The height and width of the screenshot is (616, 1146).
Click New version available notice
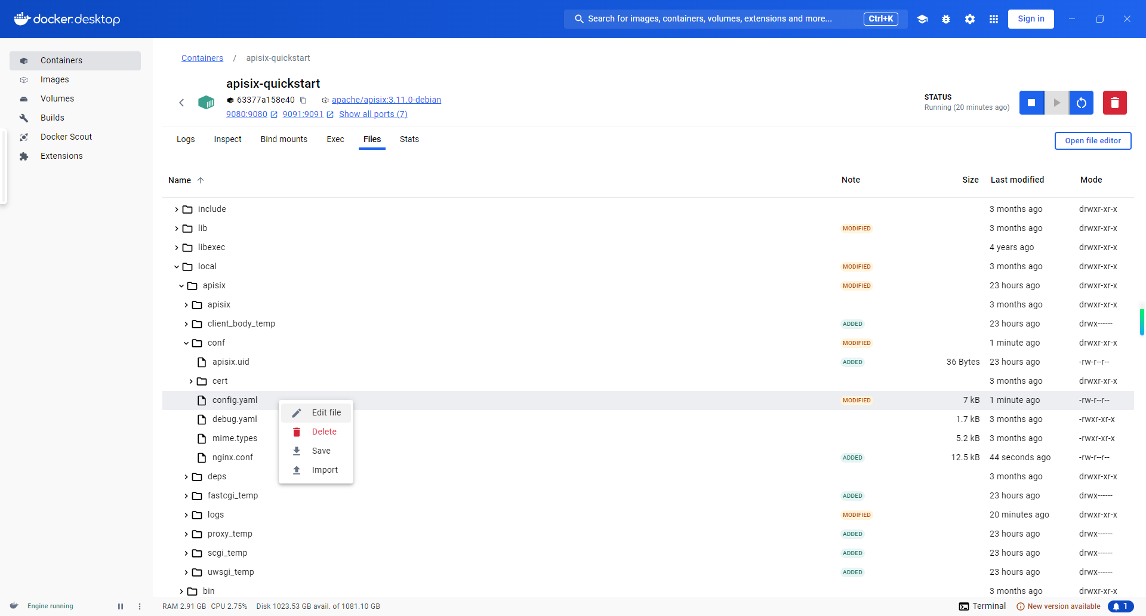pyautogui.click(x=1058, y=606)
